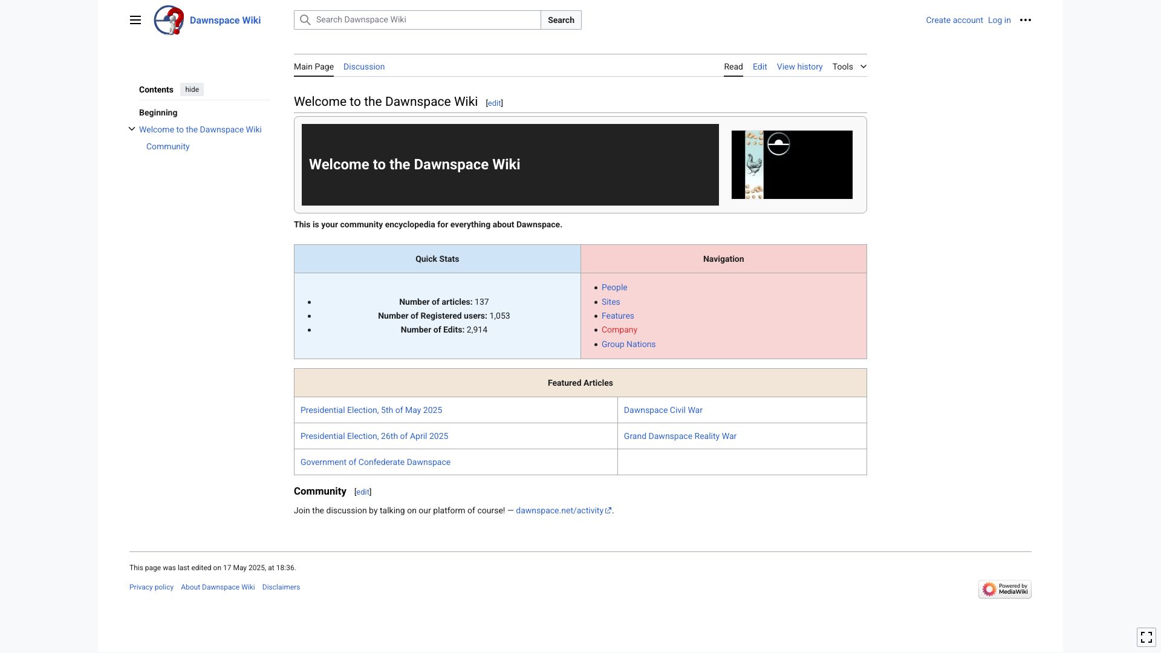Click the Log in link
This screenshot has height=653, width=1161.
click(x=999, y=20)
